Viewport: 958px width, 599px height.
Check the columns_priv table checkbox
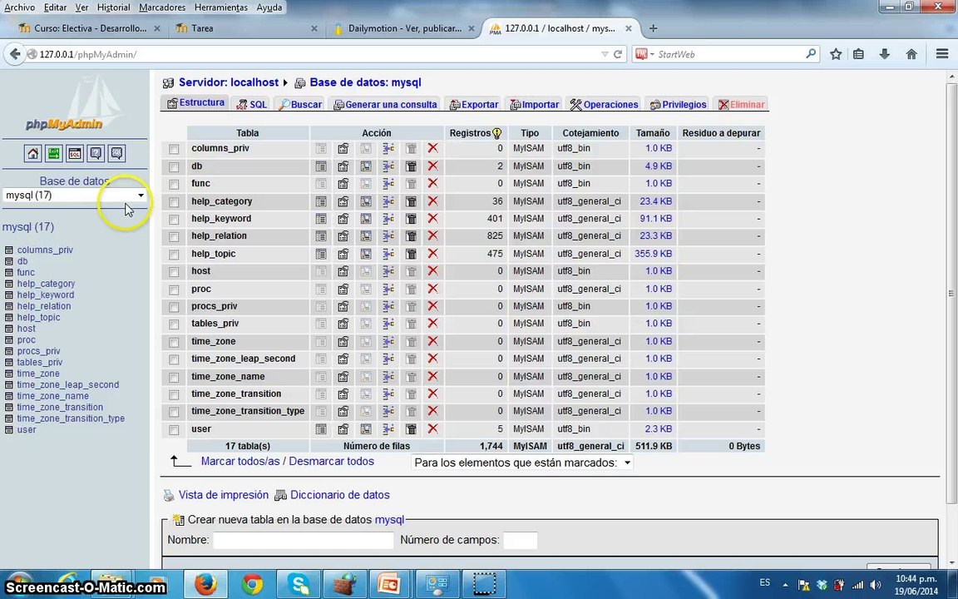pos(174,149)
